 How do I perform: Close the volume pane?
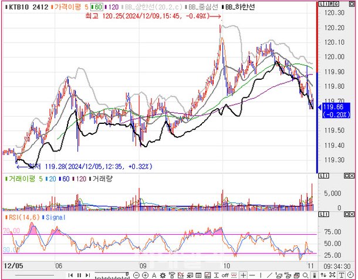click(x=352, y=176)
